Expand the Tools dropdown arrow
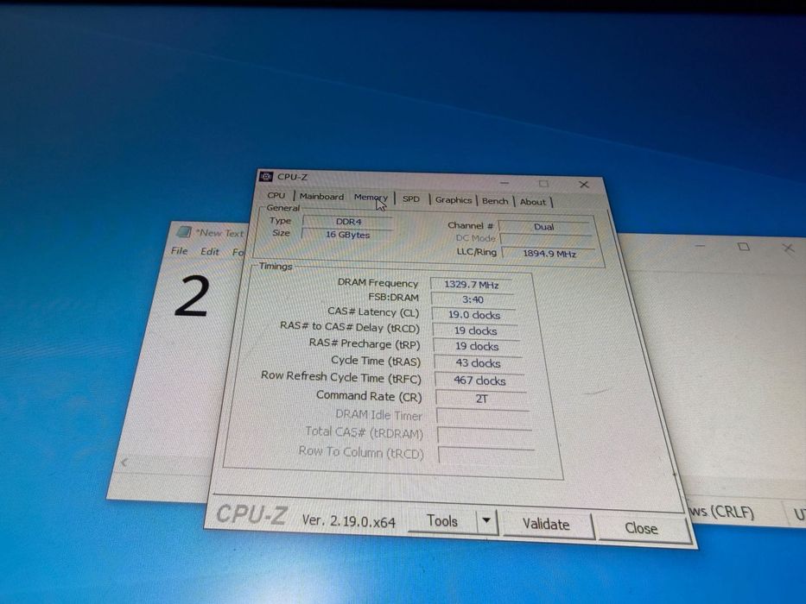Viewport: 806px width, 604px height. coord(486,522)
